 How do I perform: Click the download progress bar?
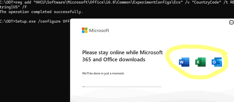click(122, 87)
